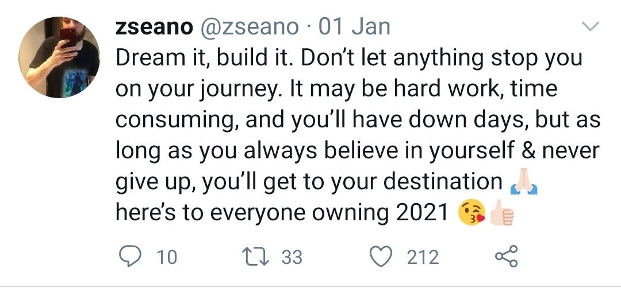Click the kissing face emoji
Screen dimensions: 621x288
click(471, 213)
